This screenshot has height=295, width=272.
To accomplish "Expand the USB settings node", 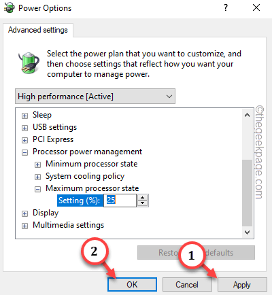I will (x=24, y=128).
